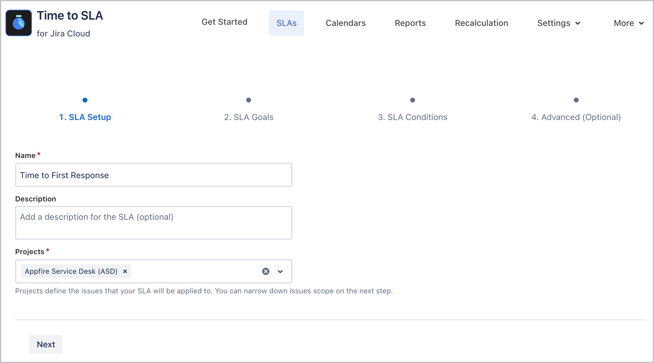This screenshot has height=363, width=654.
Task: Open the More dropdown menu
Action: click(629, 23)
